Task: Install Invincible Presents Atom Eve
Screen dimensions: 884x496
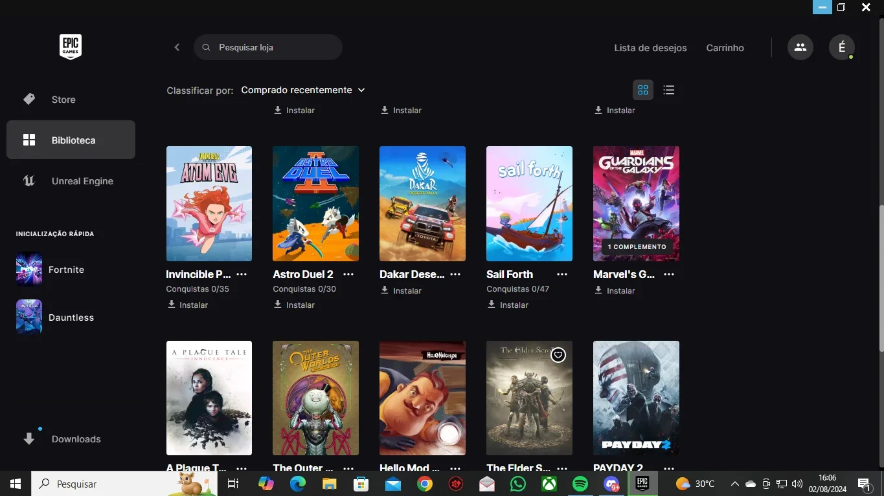Action: pos(188,305)
